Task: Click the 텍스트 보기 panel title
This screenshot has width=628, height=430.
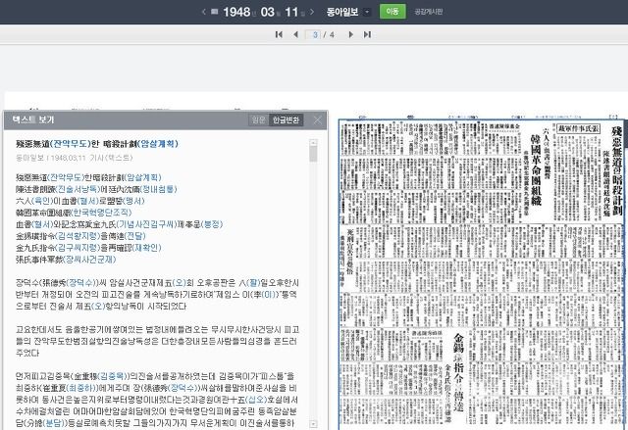Action: coord(33,119)
